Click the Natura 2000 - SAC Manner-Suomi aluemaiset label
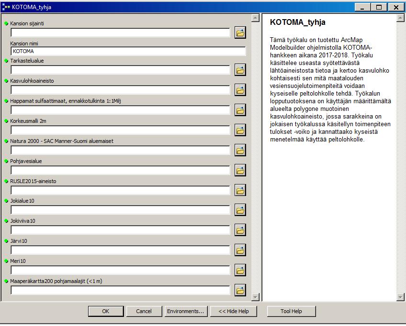The width and height of the screenshot is (406, 326). point(62,141)
